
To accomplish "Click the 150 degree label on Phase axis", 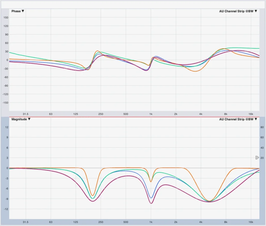I will [6, 18].
